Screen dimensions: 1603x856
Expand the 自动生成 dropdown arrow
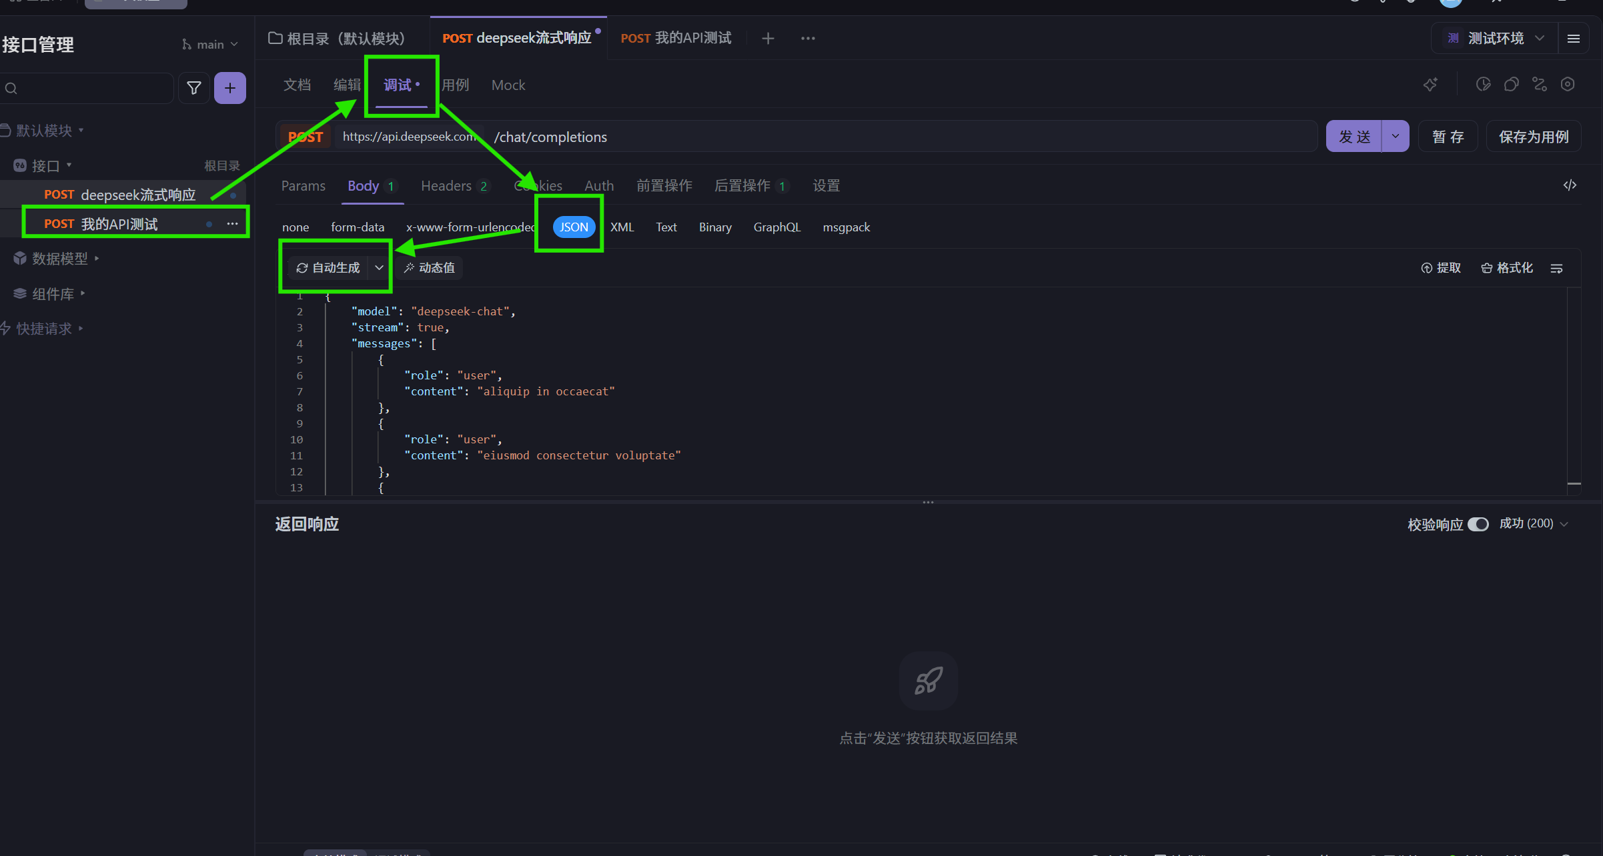click(x=379, y=268)
